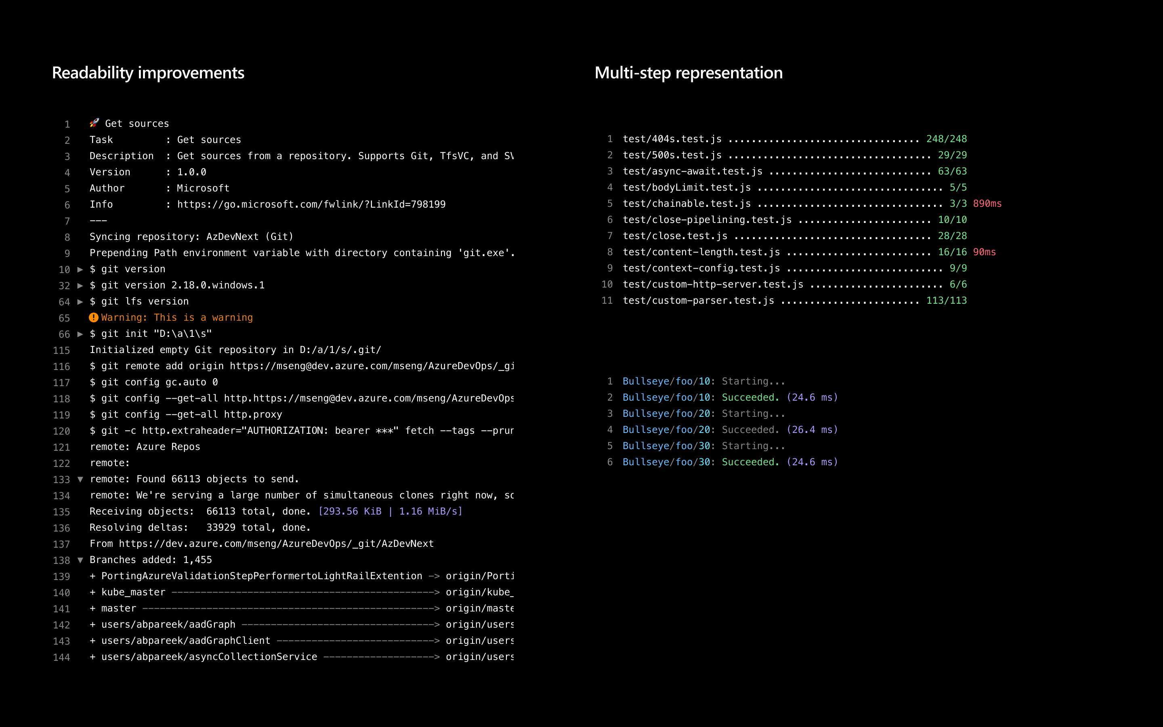Click line number 120 in the log
Screen dimensions: 1163x727
point(62,431)
